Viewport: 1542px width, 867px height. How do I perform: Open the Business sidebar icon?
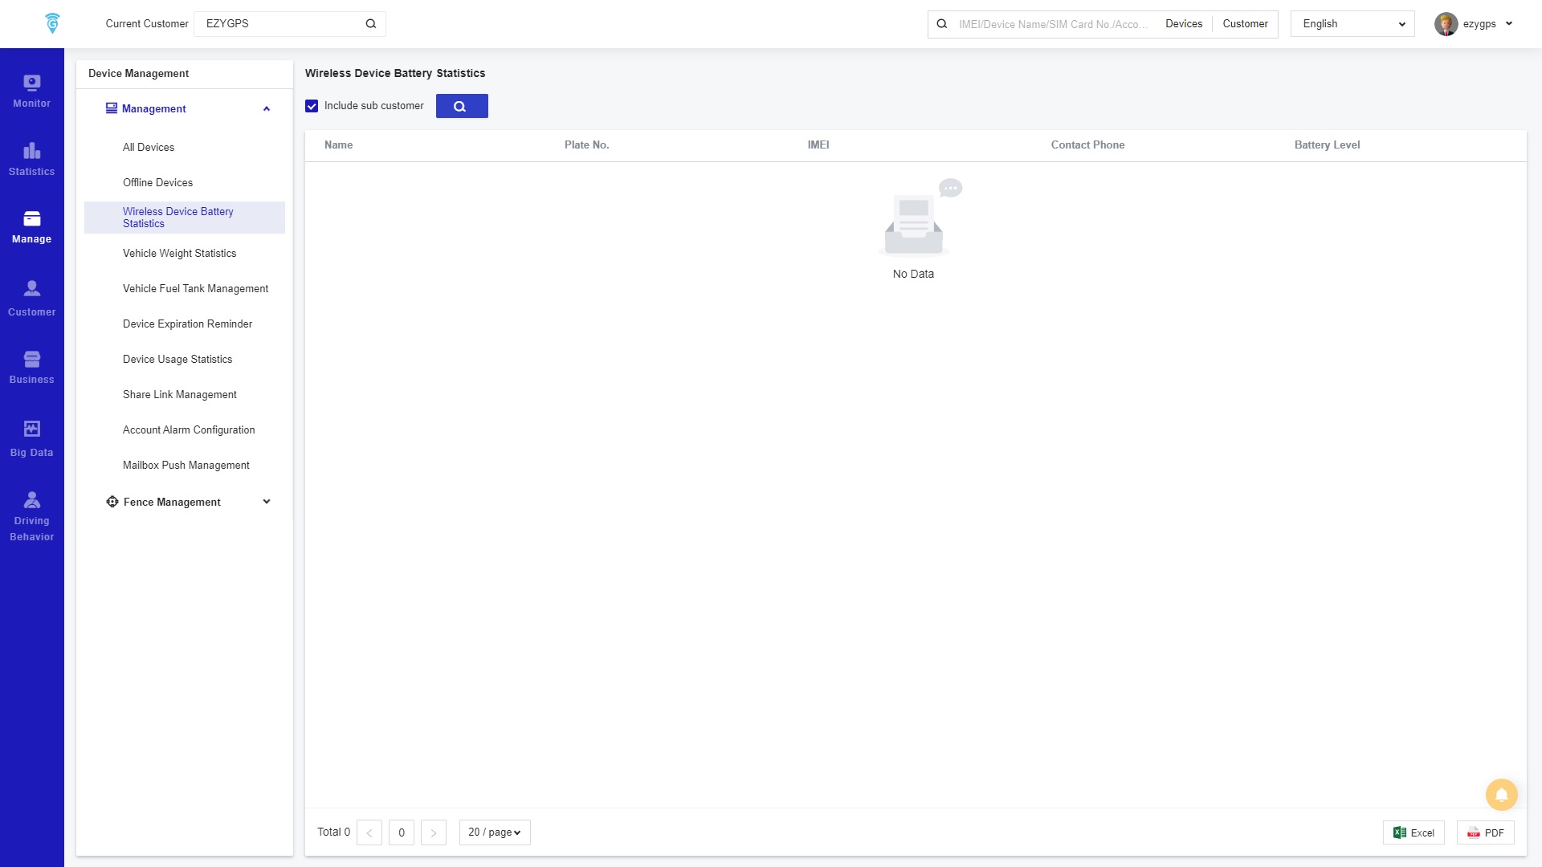click(x=31, y=367)
